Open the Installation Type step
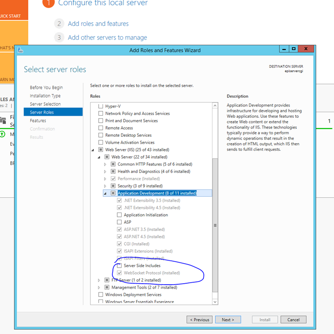 45,96
